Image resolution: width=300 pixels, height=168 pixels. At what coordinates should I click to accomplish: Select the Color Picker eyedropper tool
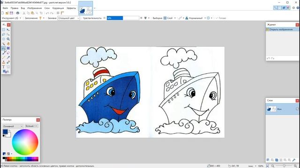(x=8, y=57)
